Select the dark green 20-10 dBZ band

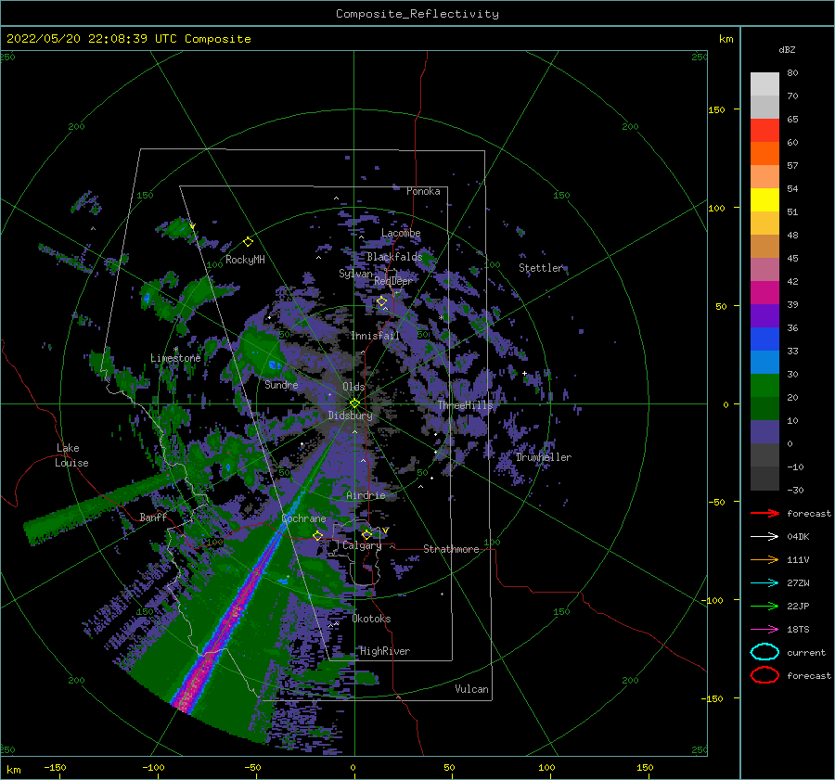point(764,409)
